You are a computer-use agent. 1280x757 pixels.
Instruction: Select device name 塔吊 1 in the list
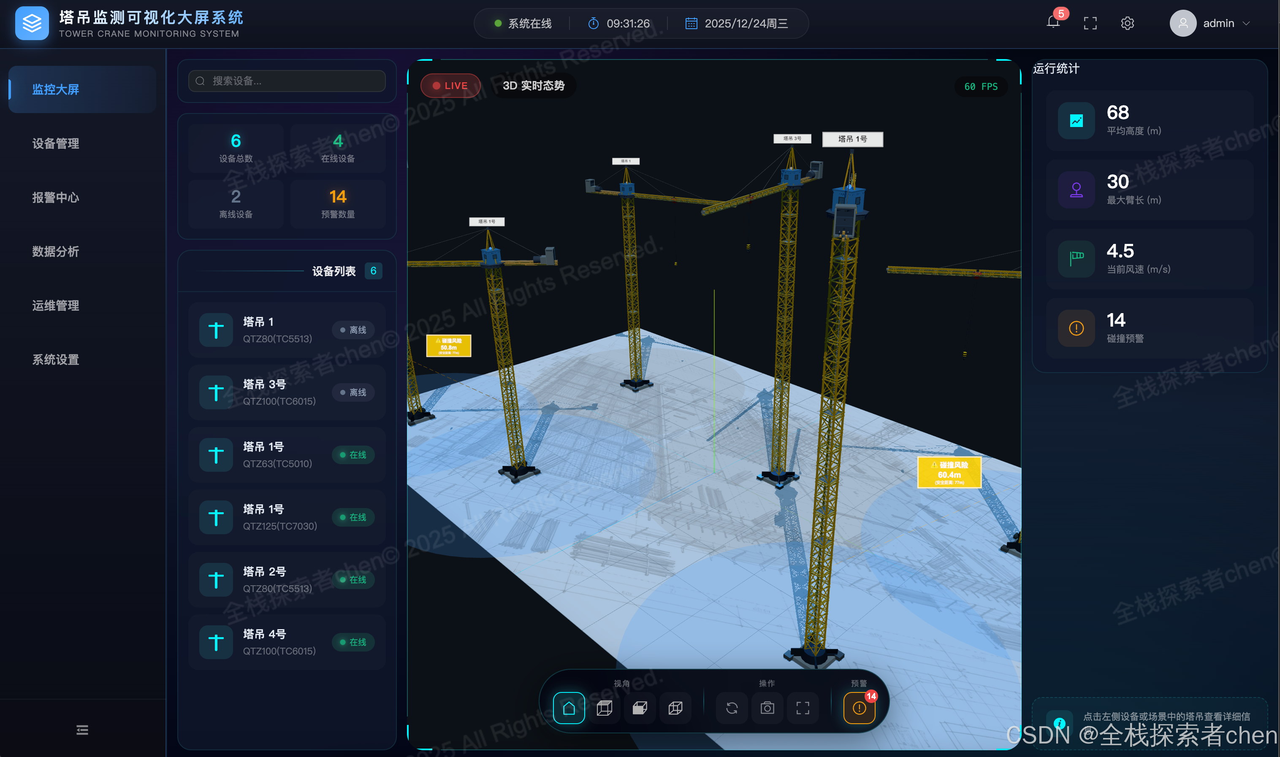(258, 322)
